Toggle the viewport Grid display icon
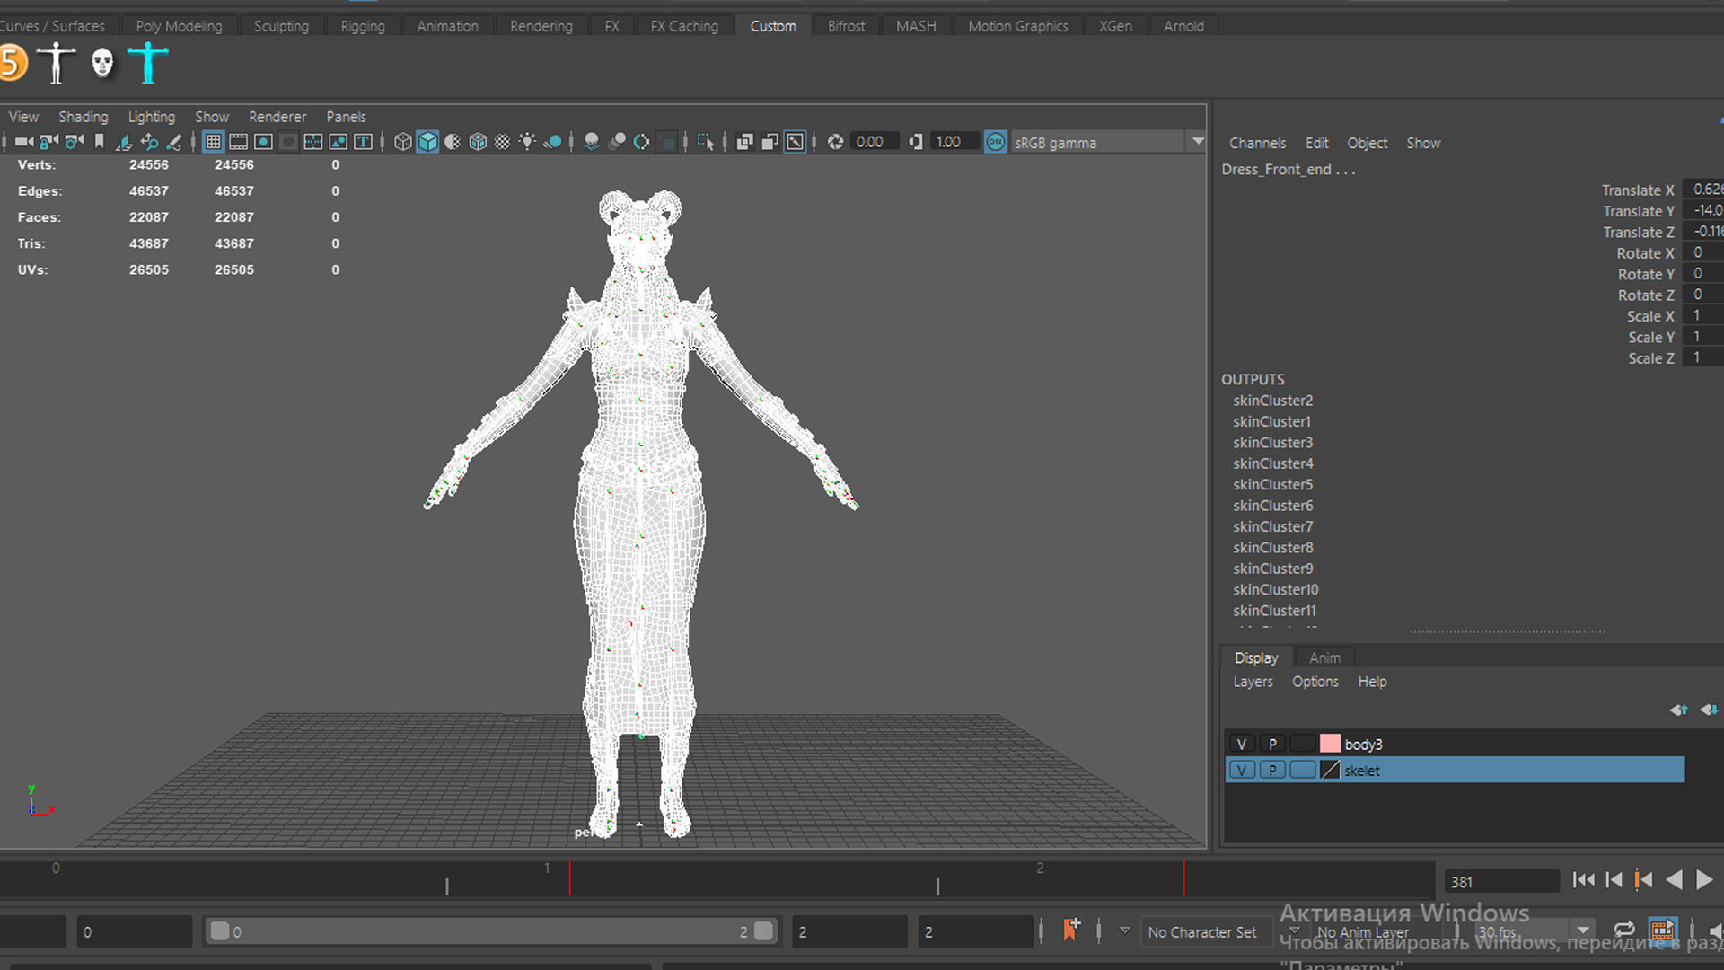 213,142
